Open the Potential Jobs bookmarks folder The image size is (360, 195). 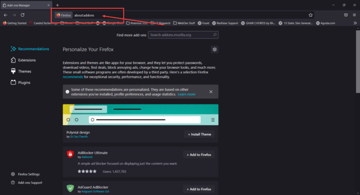tap(137, 23)
